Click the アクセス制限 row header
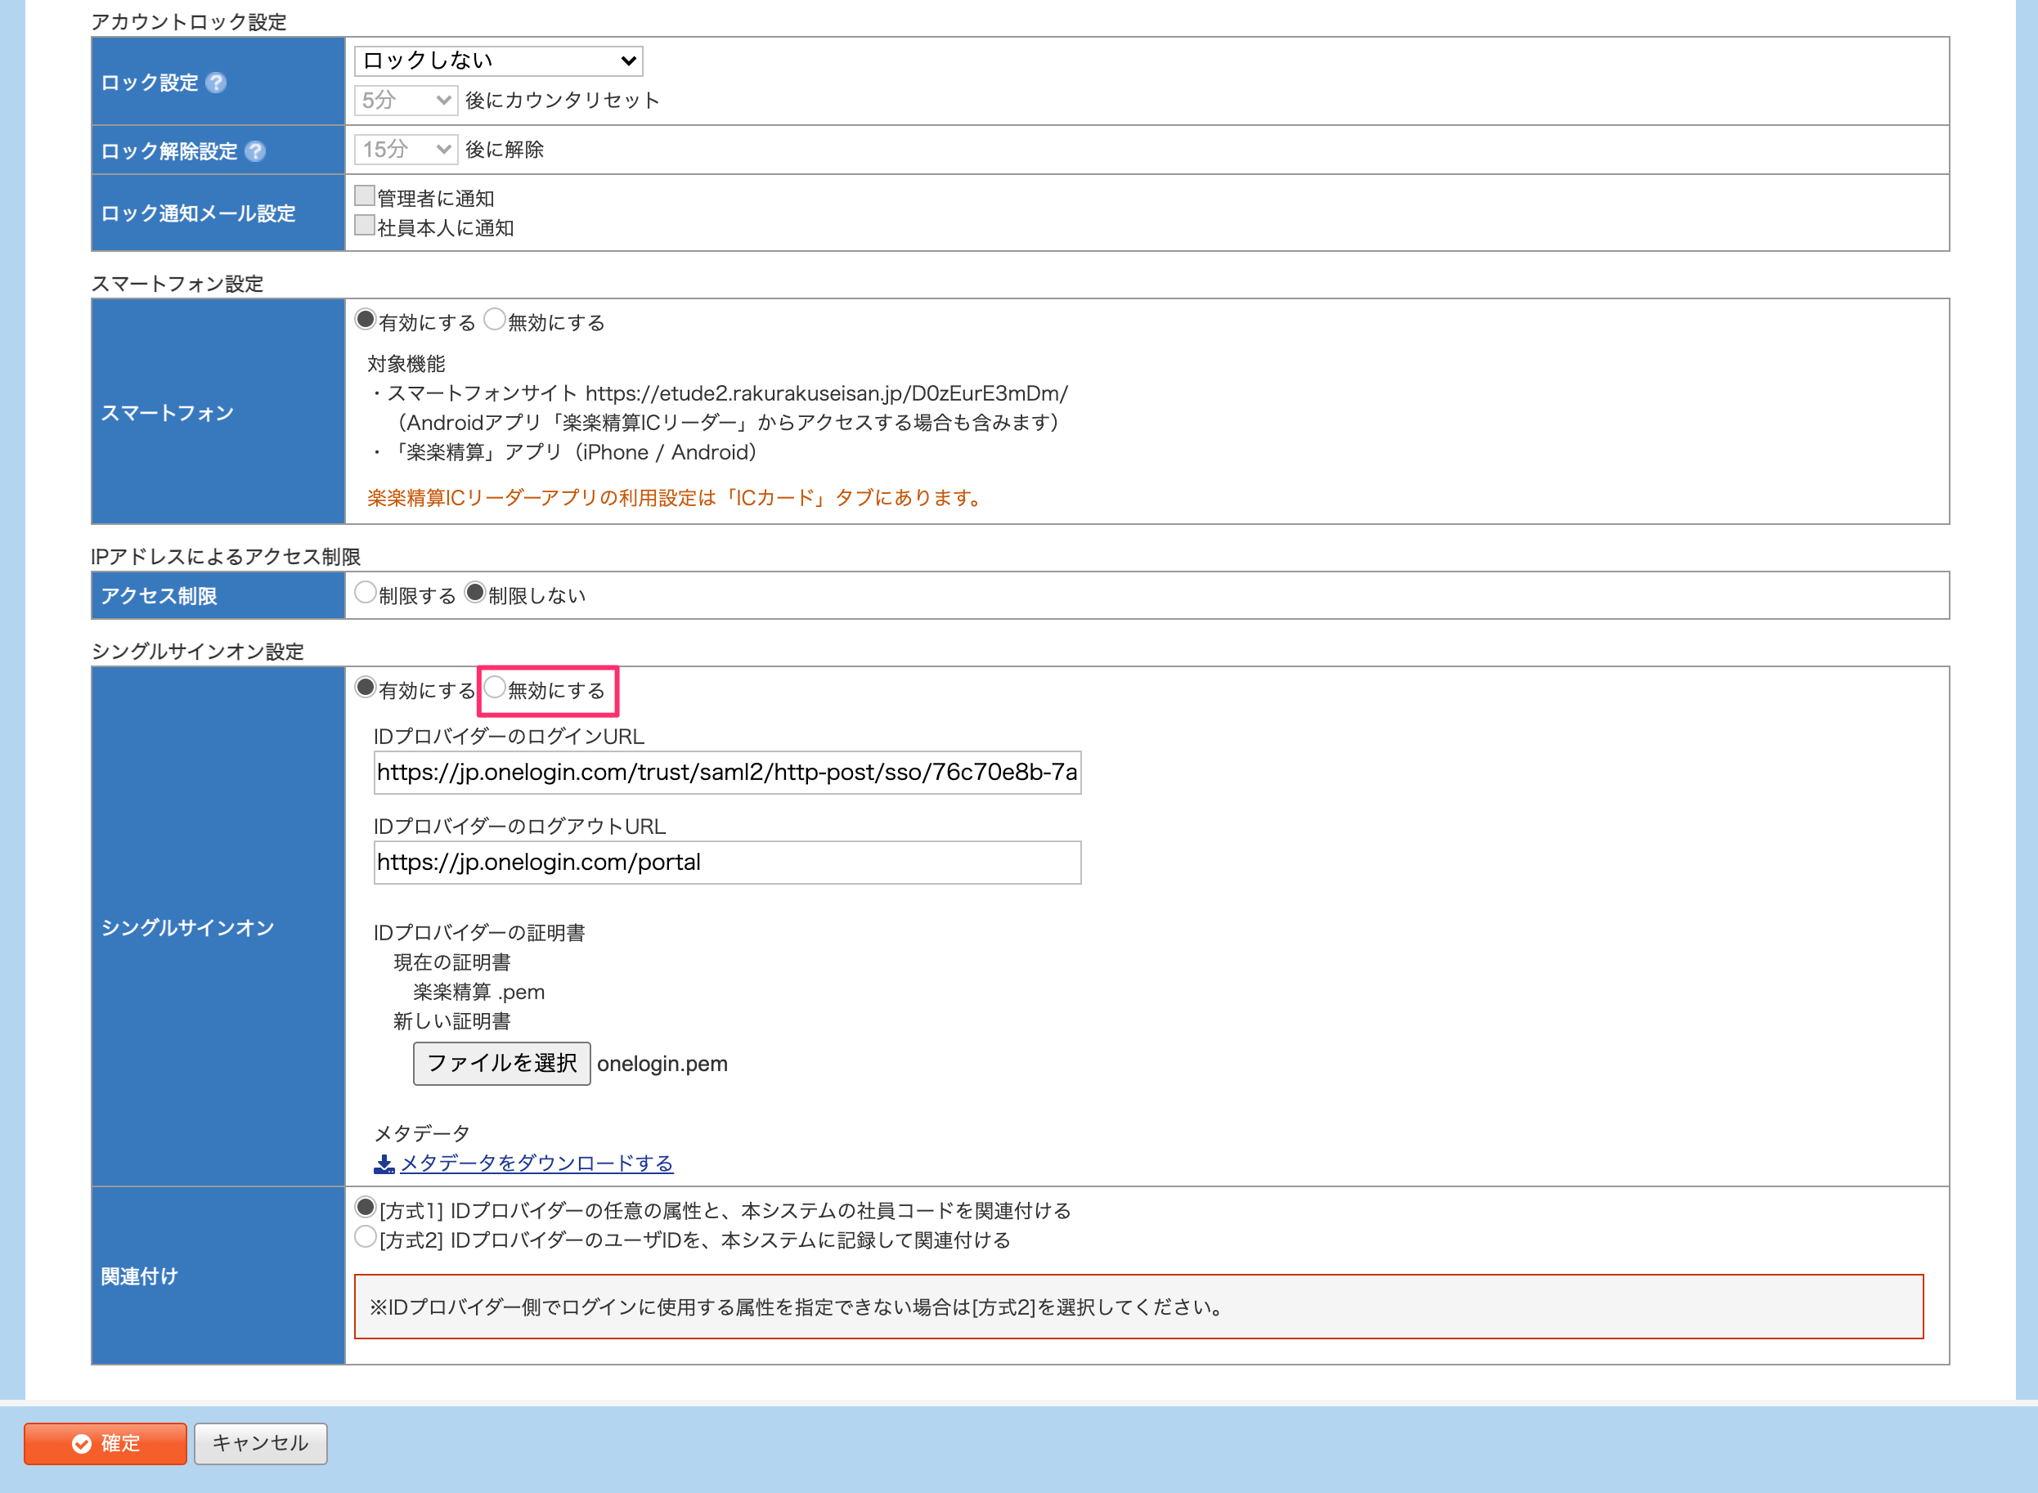The image size is (2038, 1493). pos(218,595)
